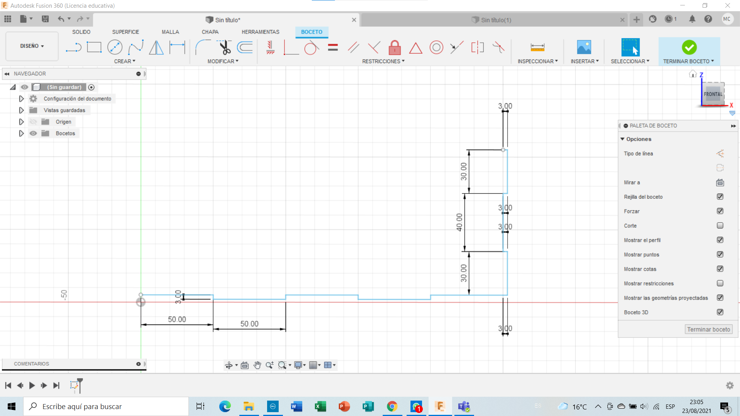The height and width of the screenshot is (416, 740).
Task: Expand the Origen tree node
Action: click(21, 122)
